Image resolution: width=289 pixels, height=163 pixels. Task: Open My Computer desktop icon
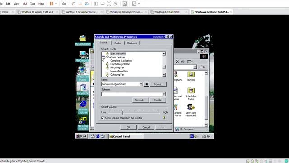click(83, 56)
